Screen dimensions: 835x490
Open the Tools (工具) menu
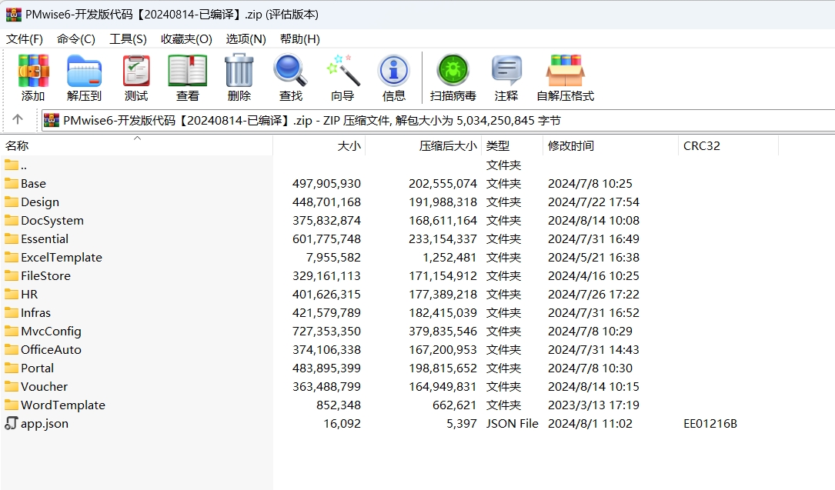point(128,38)
